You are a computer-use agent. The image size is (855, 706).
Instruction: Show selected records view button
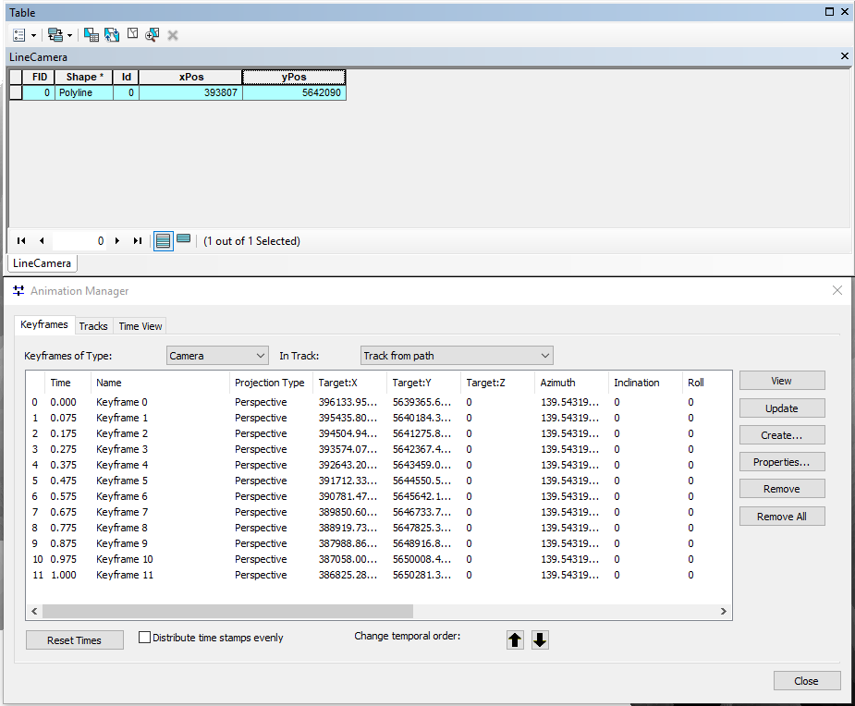click(184, 238)
